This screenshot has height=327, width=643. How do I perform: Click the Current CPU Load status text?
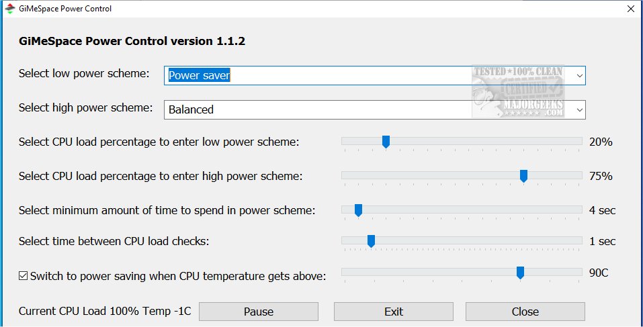pyautogui.click(x=105, y=312)
